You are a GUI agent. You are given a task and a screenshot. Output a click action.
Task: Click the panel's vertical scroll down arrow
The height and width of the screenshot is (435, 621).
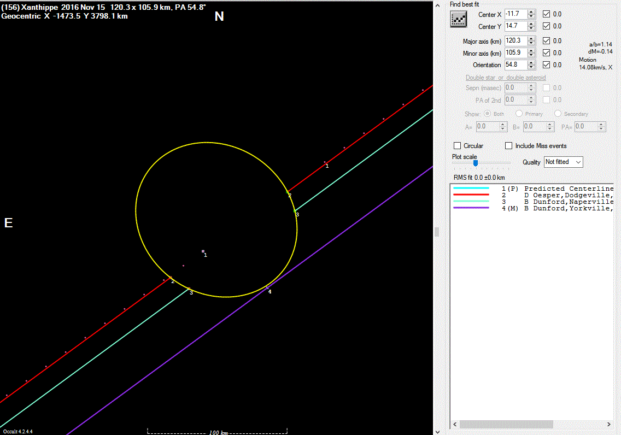(x=437, y=431)
